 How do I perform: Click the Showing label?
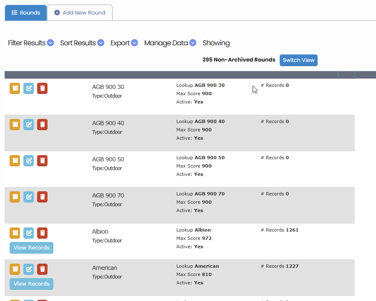coord(216,43)
